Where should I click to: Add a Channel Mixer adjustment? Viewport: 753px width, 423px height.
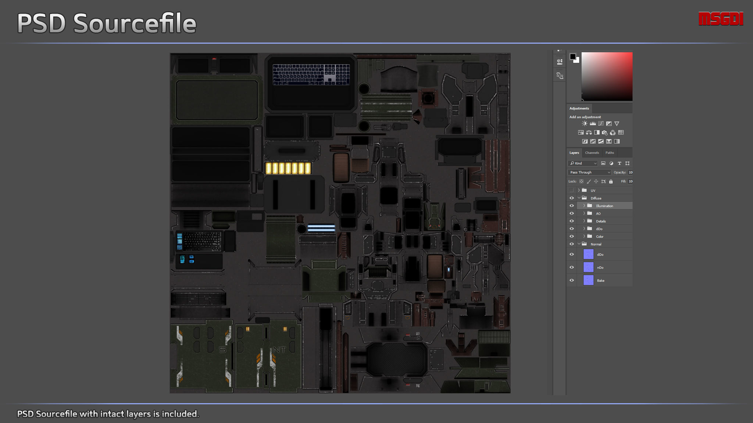(x=613, y=133)
